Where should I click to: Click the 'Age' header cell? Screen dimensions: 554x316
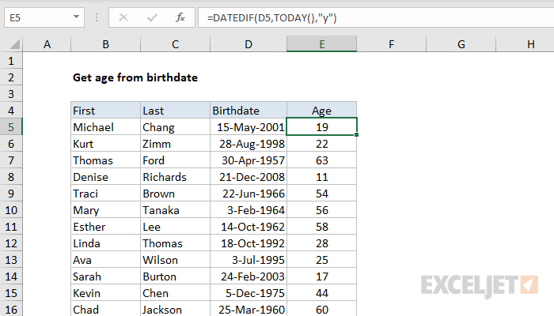322,111
